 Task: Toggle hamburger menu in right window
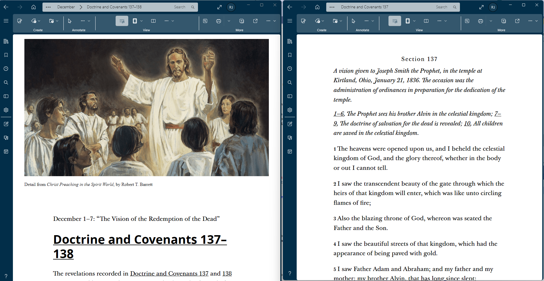290,21
